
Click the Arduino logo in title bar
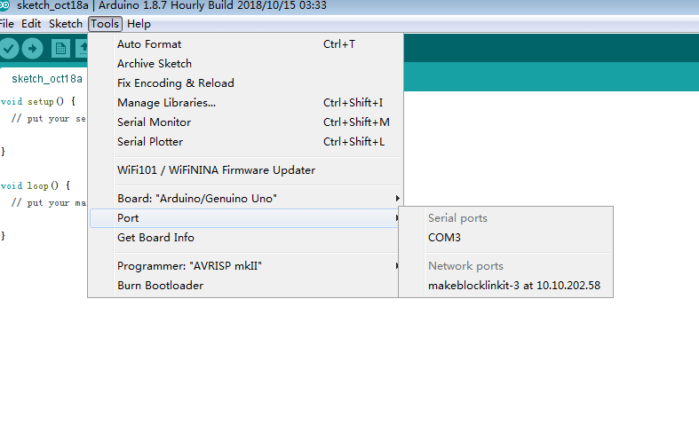(4, 5)
